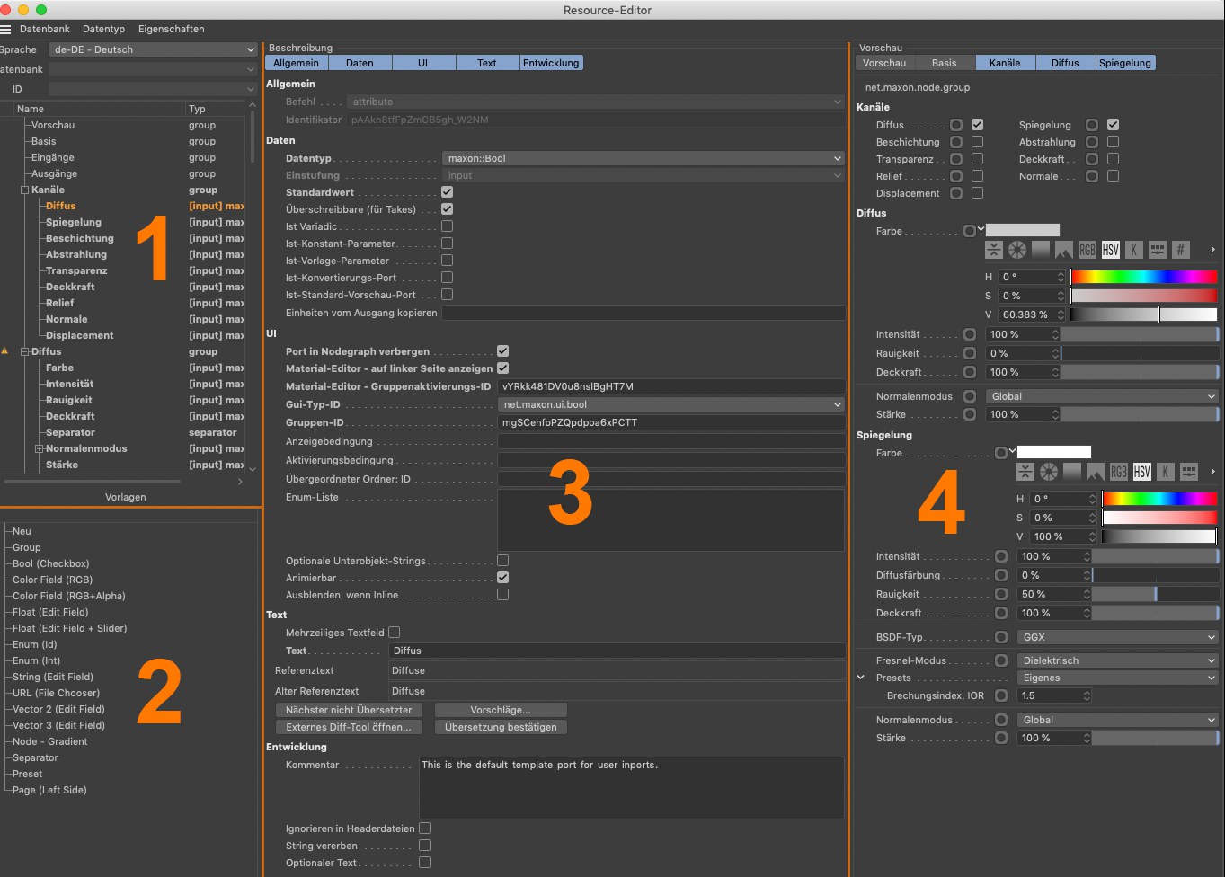Viewport: 1225px width, 877px height.
Task: Switch to the Entwicklung tab
Action: point(550,63)
